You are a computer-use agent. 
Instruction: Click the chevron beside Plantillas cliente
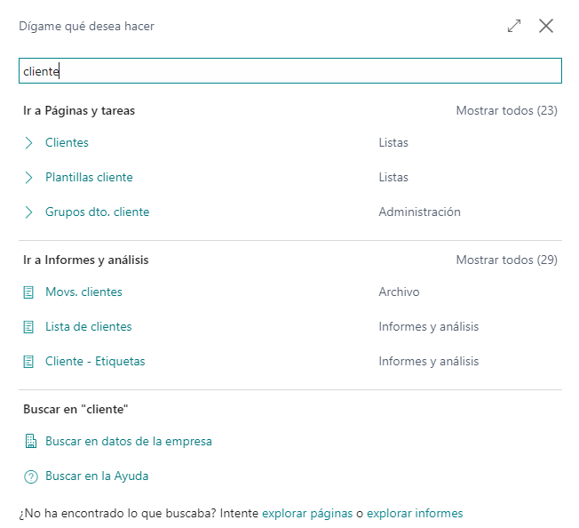[x=28, y=178]
